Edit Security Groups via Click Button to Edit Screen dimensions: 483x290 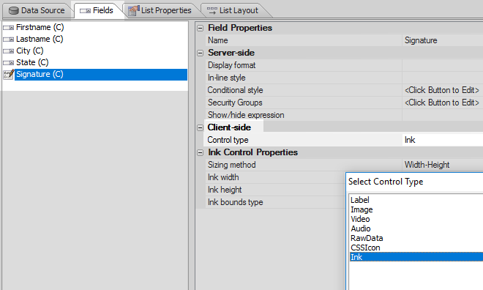click(442, 103)
